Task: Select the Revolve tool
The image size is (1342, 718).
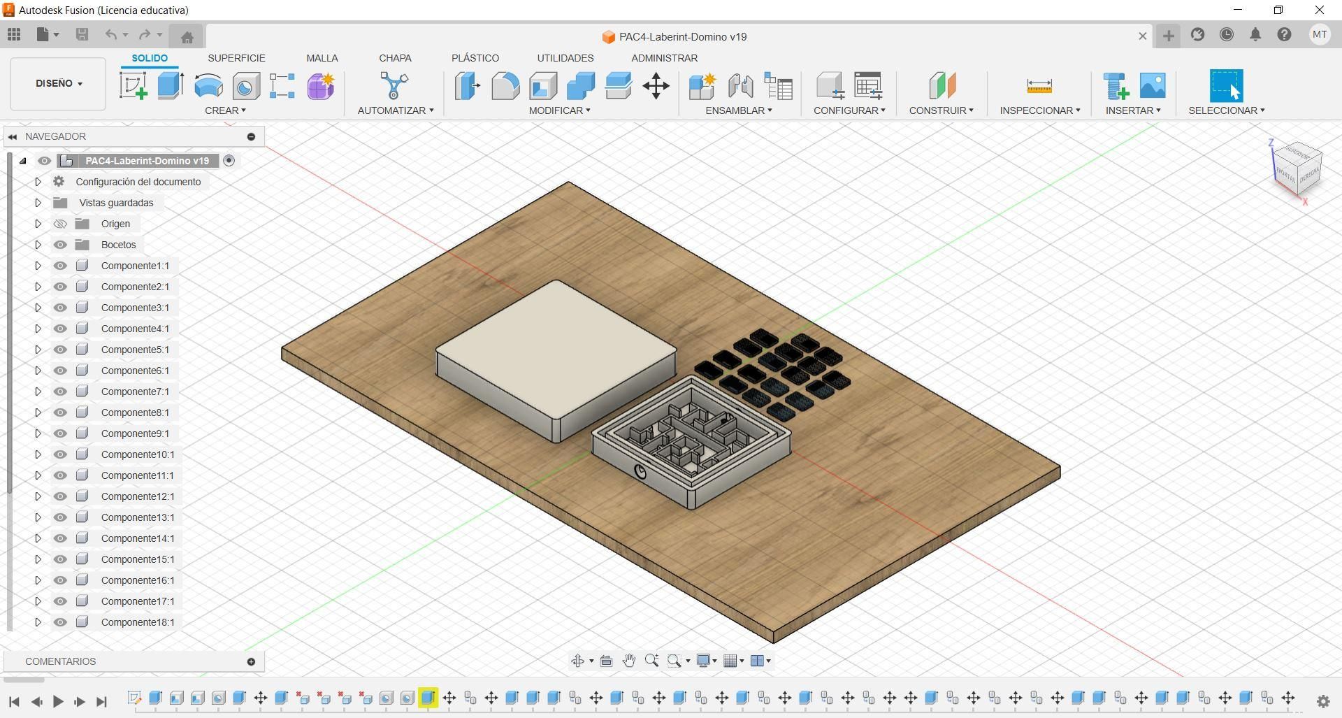Action: 208,86
